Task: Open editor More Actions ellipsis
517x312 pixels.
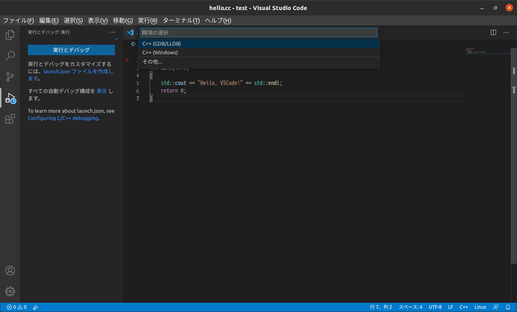Action: click(x=506, y=33)
